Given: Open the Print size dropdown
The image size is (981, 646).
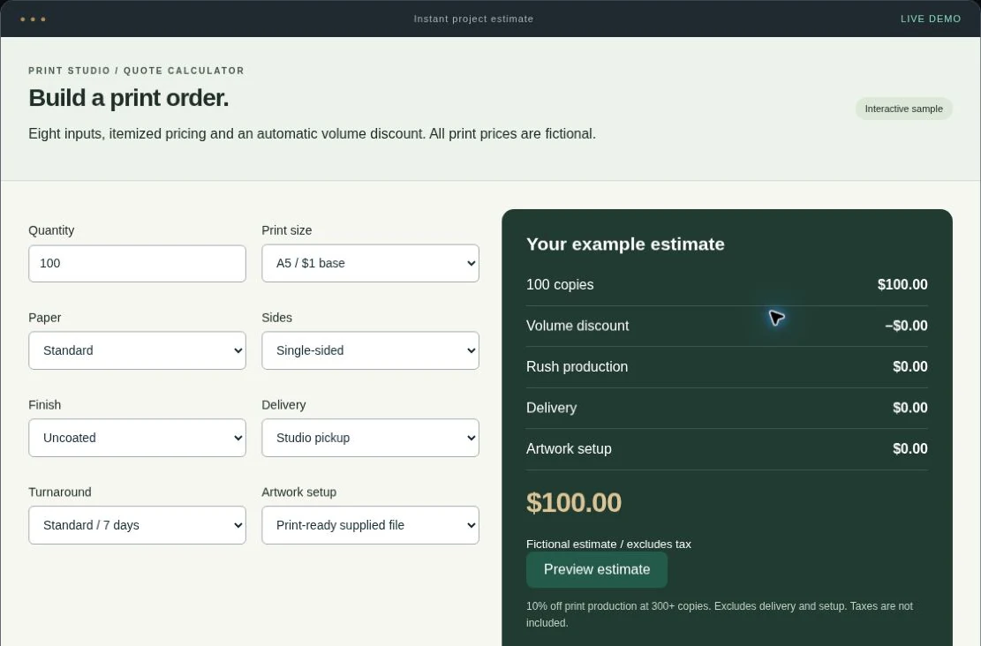Looking at the screenshot, I should [370, 263].
